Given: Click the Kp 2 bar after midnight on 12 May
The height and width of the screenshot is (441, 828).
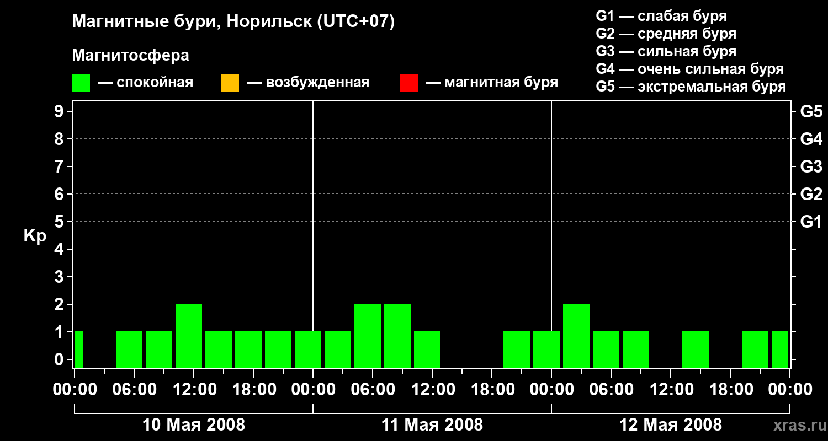Looking at the screenshot, I should 576,336.
